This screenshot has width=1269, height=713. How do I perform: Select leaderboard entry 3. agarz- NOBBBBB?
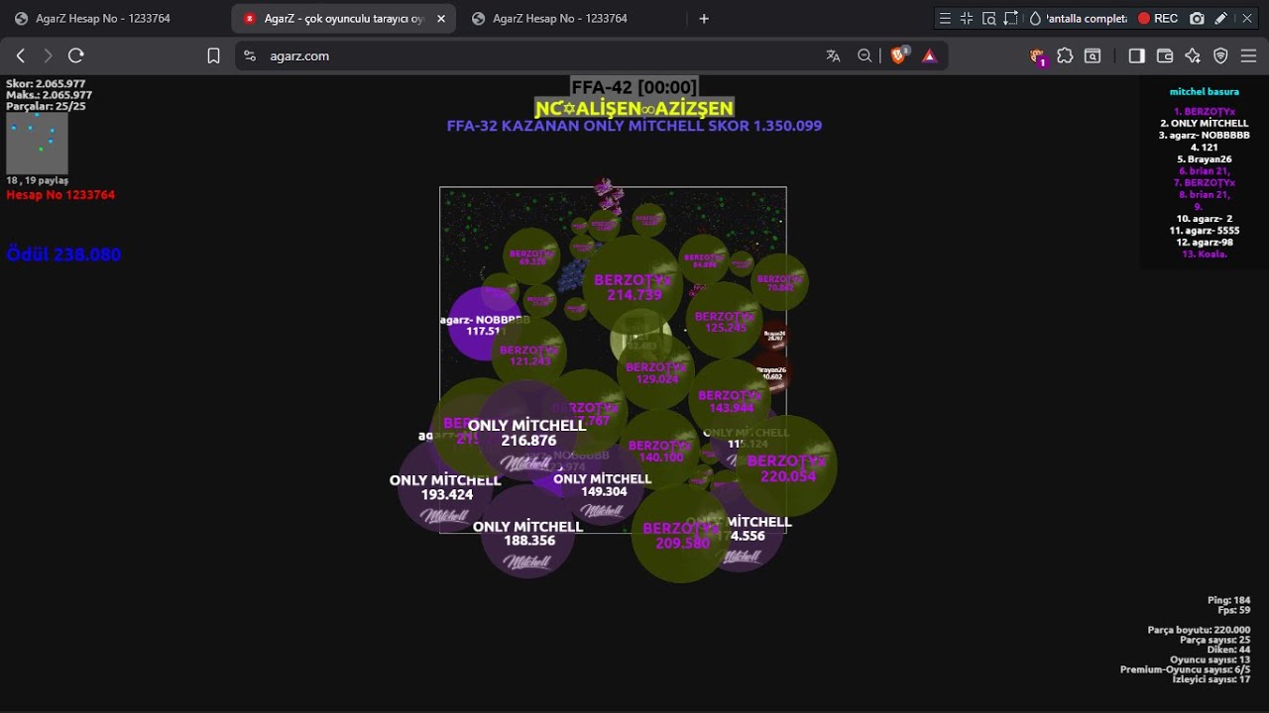pos(1205,136)
